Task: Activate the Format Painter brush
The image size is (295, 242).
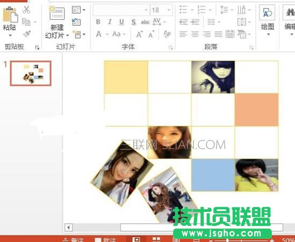Action: pos(26,34)
